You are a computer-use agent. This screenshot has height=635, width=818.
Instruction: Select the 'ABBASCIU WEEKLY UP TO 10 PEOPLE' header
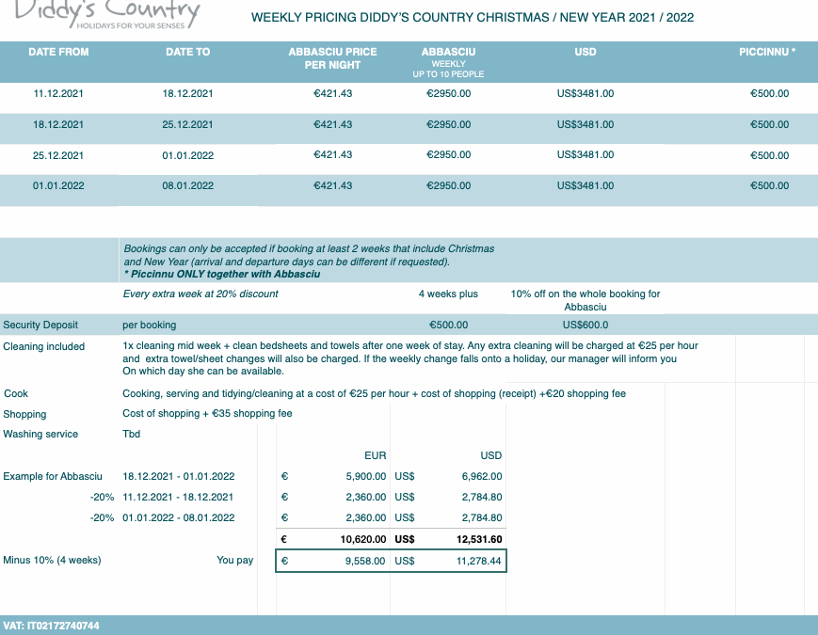(x=448, y=62)
